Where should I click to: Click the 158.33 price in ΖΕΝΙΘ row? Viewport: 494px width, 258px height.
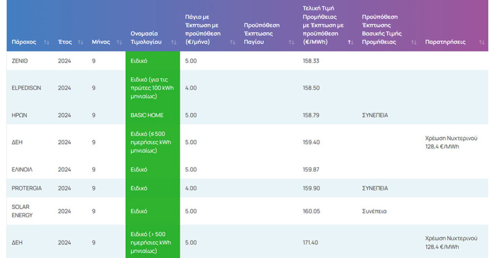(x=310, y=61)
